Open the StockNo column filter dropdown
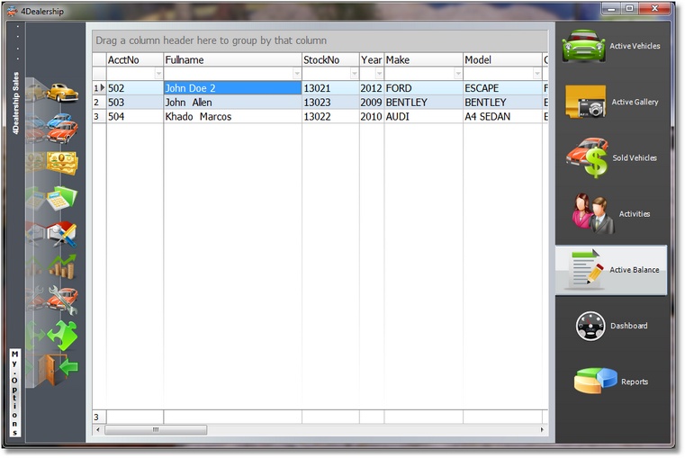This screenshot has width=685, height=458. 355,74
